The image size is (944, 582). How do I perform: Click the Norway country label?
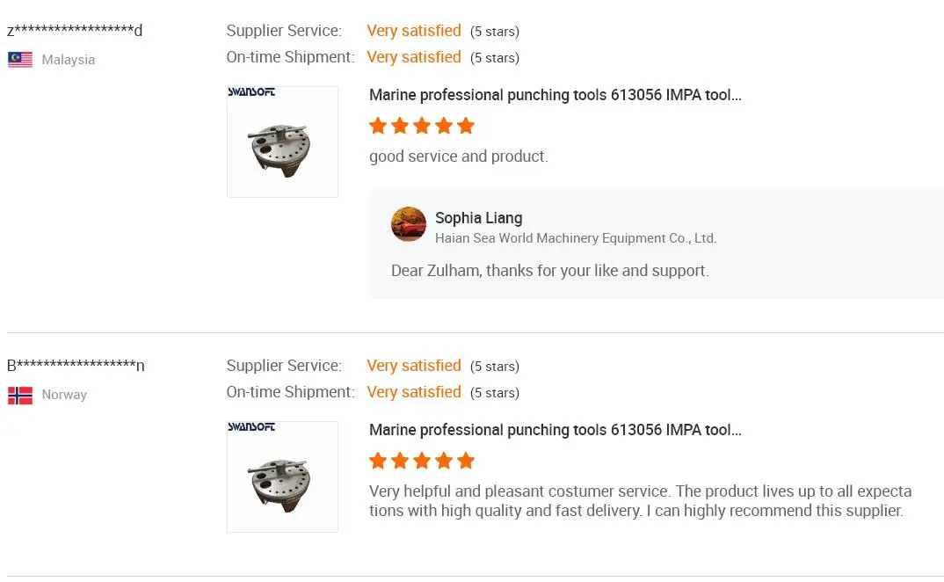pos(64,395)
